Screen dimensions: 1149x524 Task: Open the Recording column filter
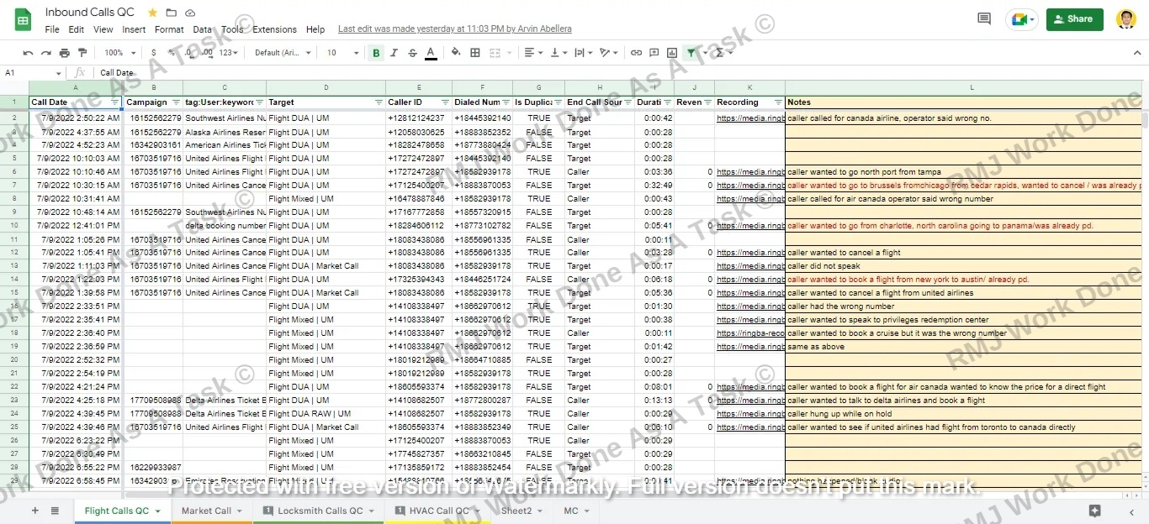778,102
